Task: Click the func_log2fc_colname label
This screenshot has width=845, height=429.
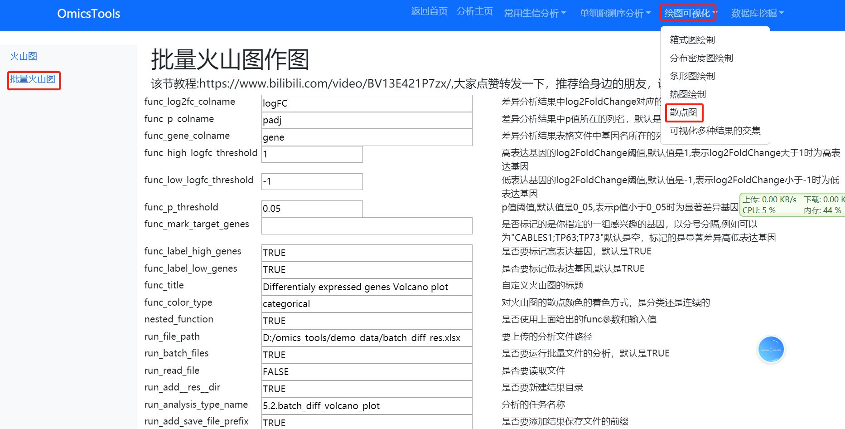Action: (x=190, y=102)
